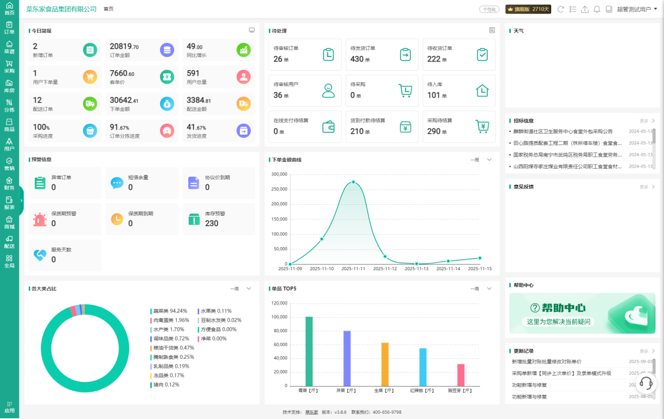
Task: Open the 库房 warehouse sidebar icon
Action: click(9, 86)
